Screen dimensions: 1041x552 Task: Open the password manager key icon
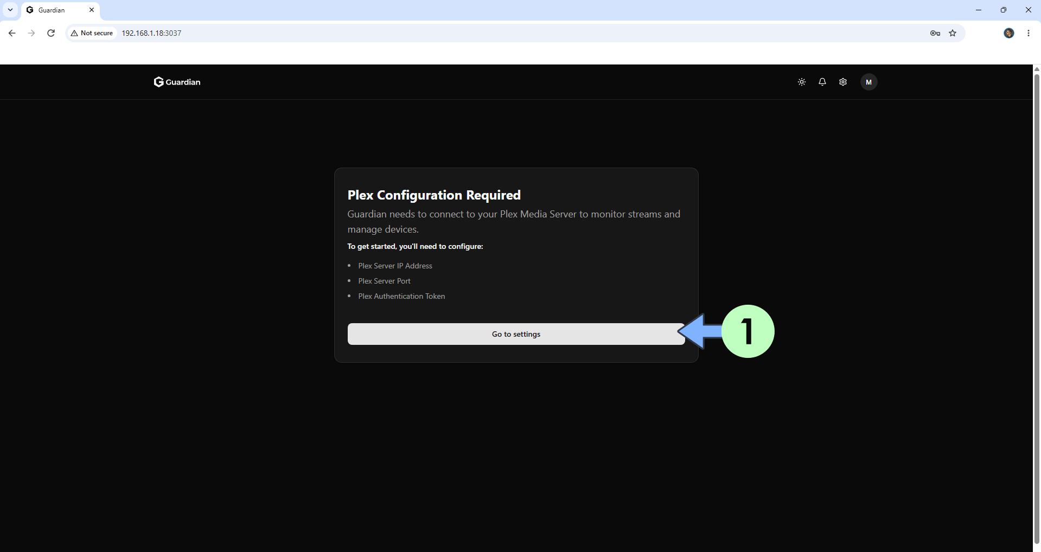click(x=935, y=33)
